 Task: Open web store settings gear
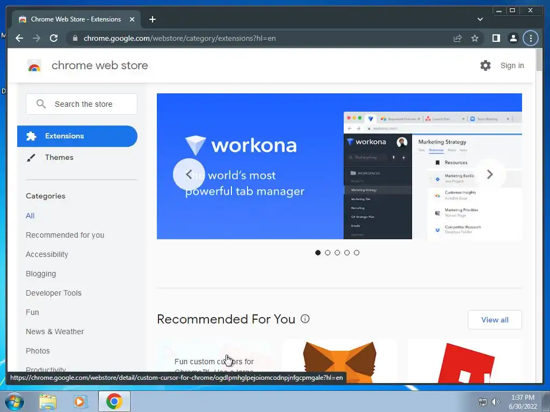pos(486,65)
